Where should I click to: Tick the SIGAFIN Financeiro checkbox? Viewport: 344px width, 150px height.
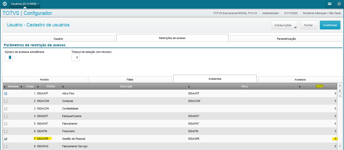[x=6, y=131]
